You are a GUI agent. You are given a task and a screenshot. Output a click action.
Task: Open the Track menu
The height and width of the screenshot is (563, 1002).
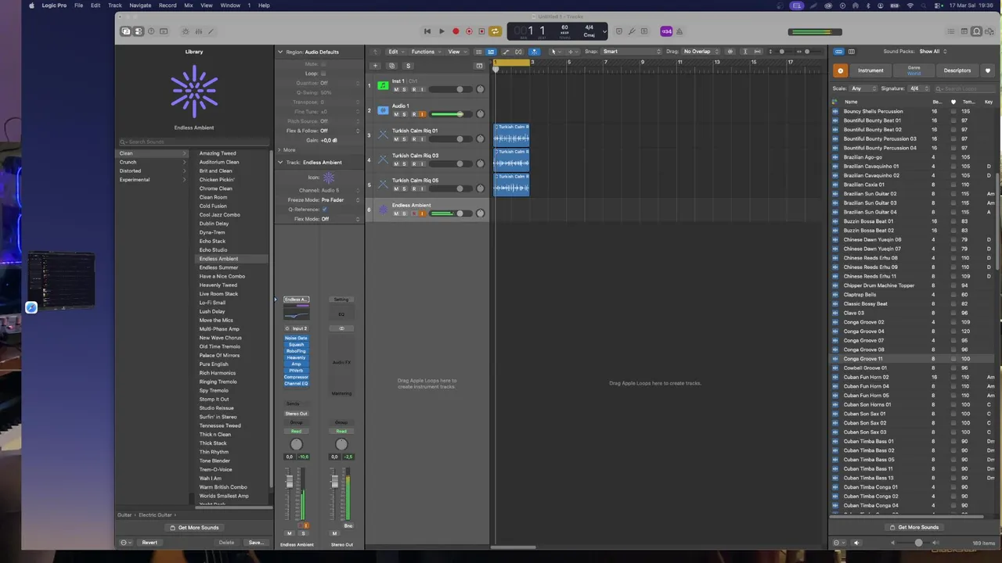click(x=115, y=5)
